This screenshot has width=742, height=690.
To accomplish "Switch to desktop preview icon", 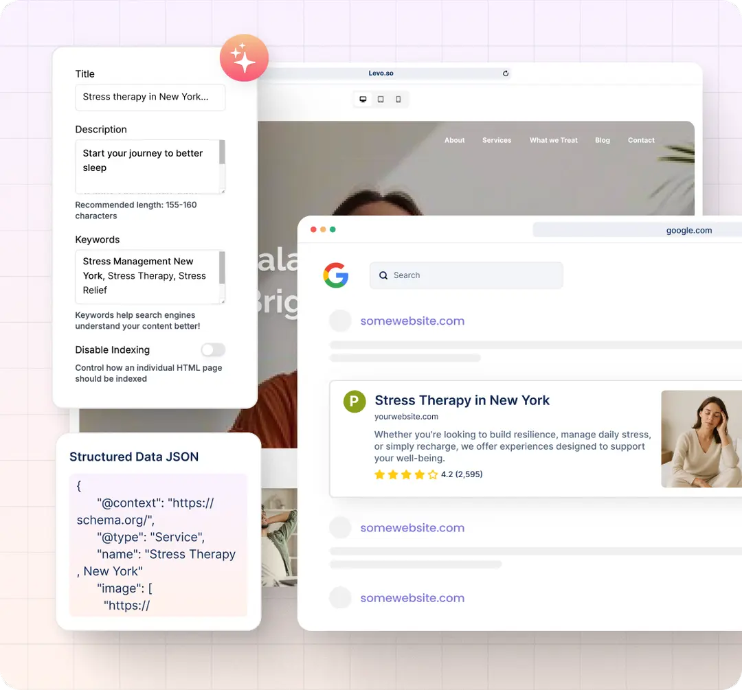I will pyautogui.click(x=363, y=100).
